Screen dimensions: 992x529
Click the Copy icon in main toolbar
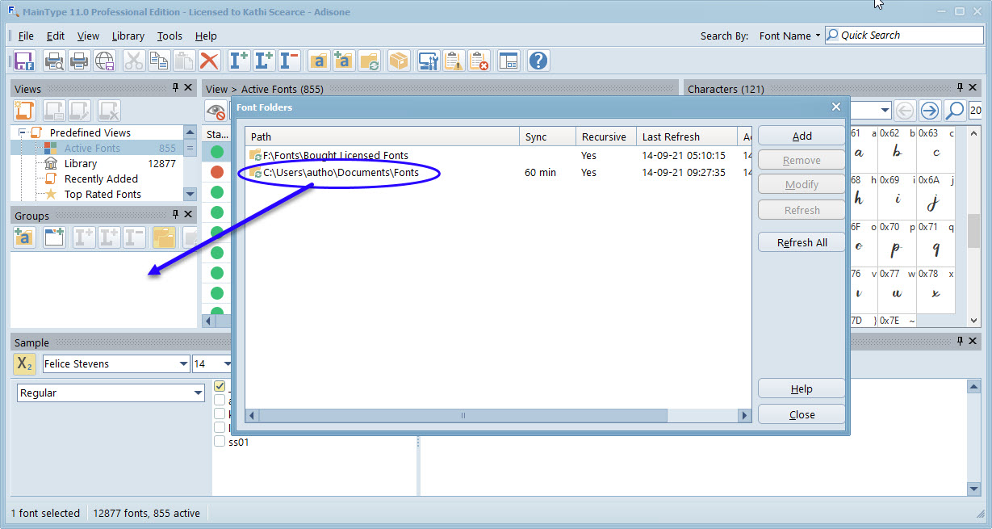(159, 61)
